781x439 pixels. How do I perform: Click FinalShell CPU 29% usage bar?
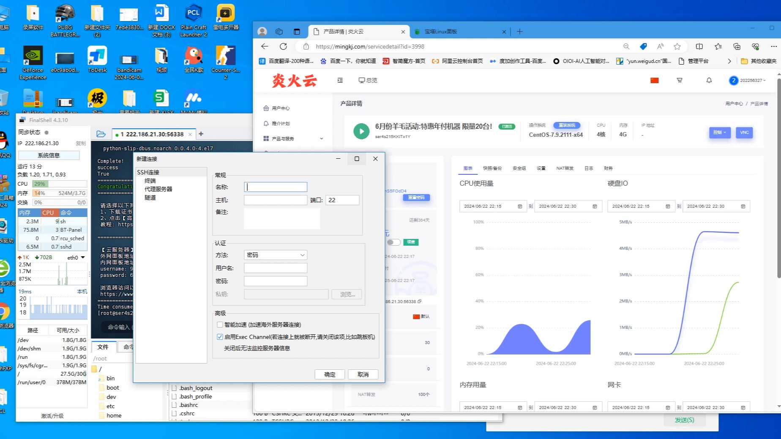coord(59,184)
